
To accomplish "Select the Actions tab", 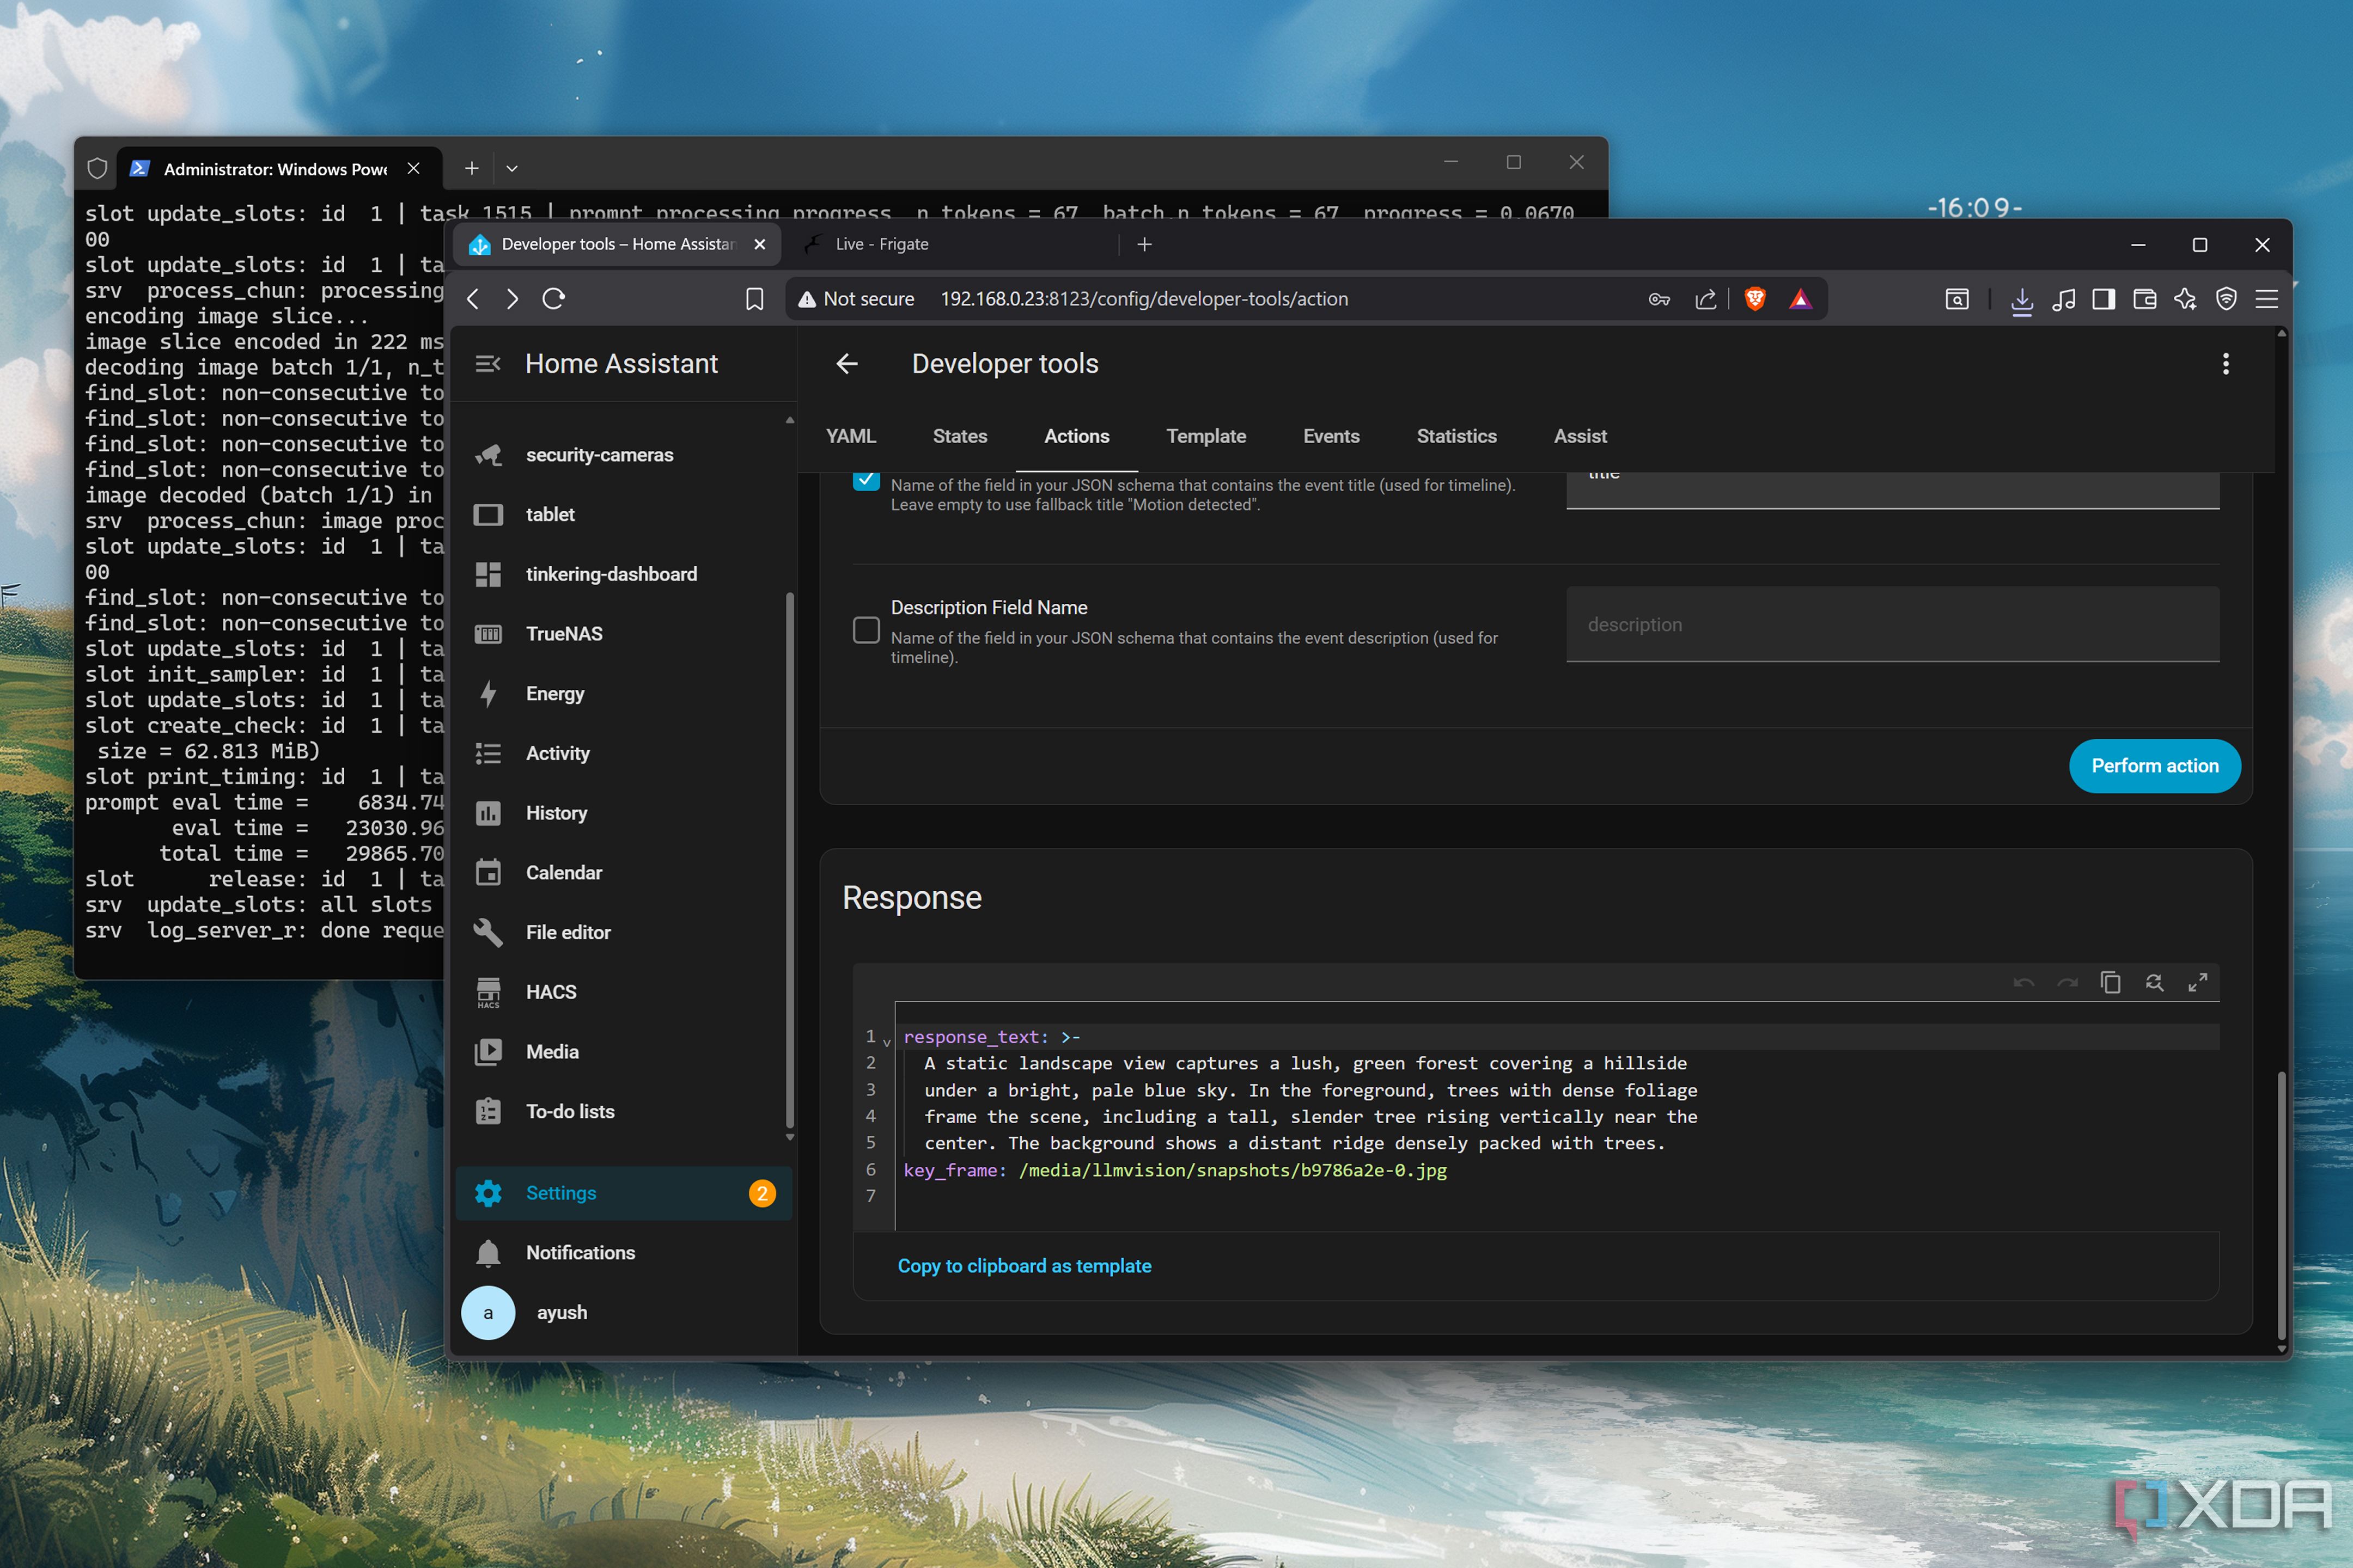I will [x=1077, y=436].
